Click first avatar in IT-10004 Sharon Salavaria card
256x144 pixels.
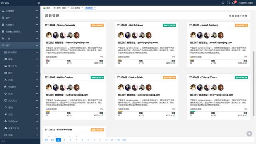[49, 35]
